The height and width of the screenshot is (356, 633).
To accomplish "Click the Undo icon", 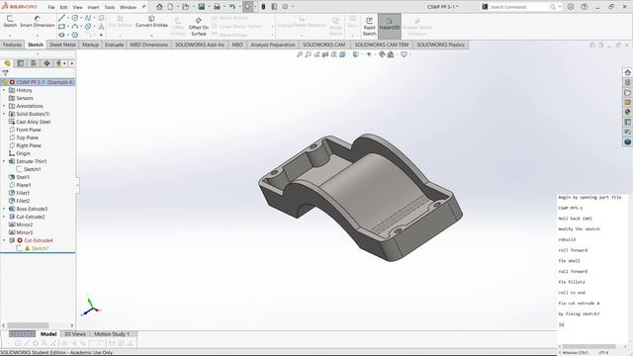I will 232,7.
